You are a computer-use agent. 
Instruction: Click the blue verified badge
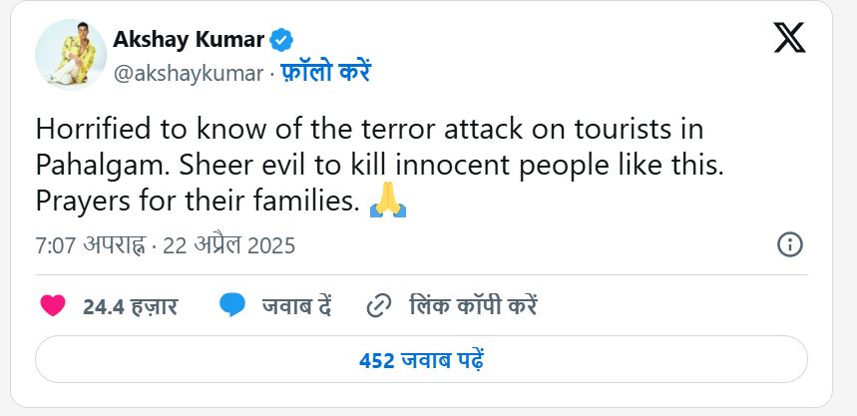[x=282, y=41]
